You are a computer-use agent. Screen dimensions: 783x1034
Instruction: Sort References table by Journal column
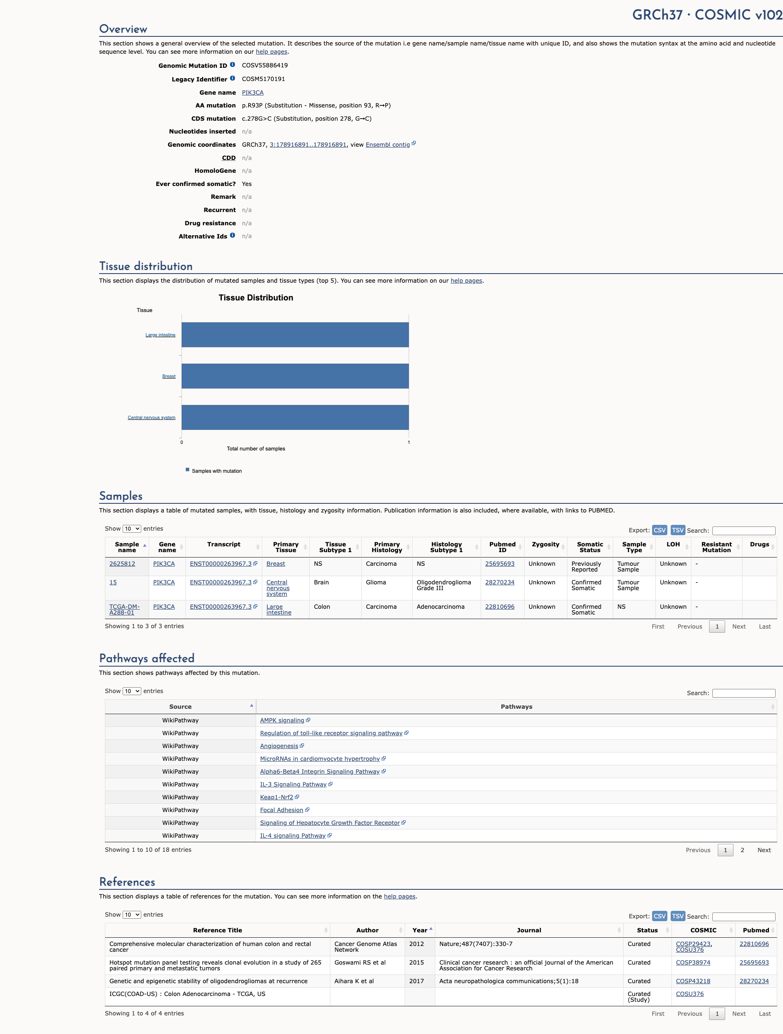pos(529,930)
